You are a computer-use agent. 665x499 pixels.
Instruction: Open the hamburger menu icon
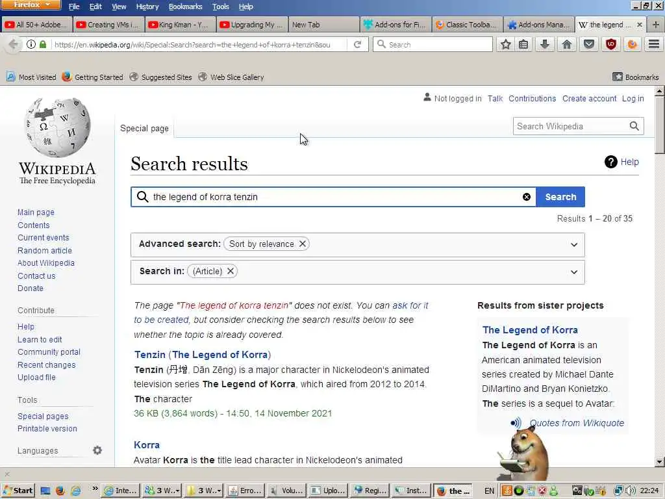(654, 44)
